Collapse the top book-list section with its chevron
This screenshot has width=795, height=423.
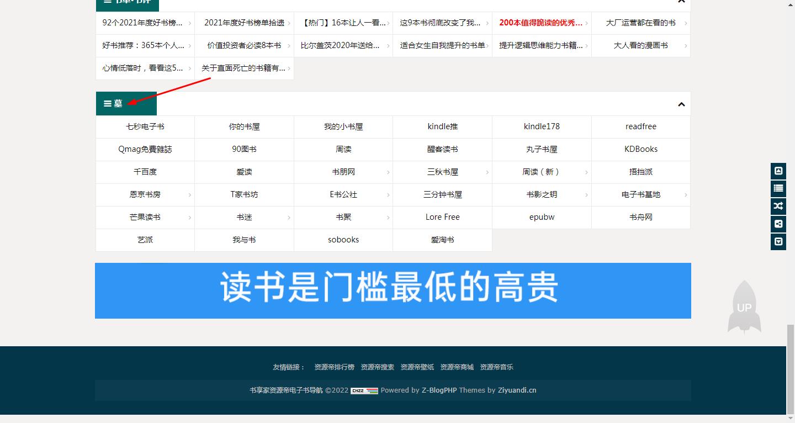tap(681, 2)
